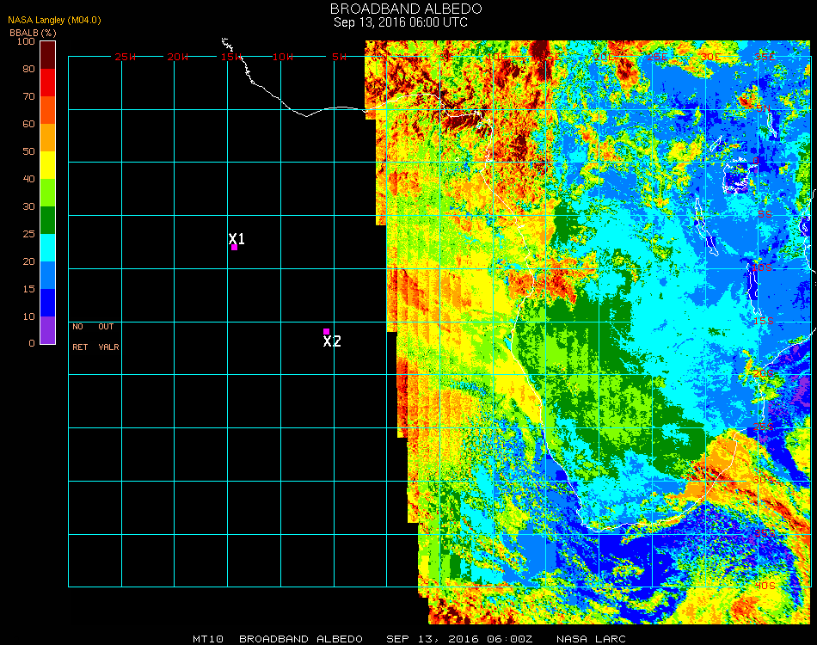
Task: Click the OUT legend text
Action: click(x=106, y=327)
